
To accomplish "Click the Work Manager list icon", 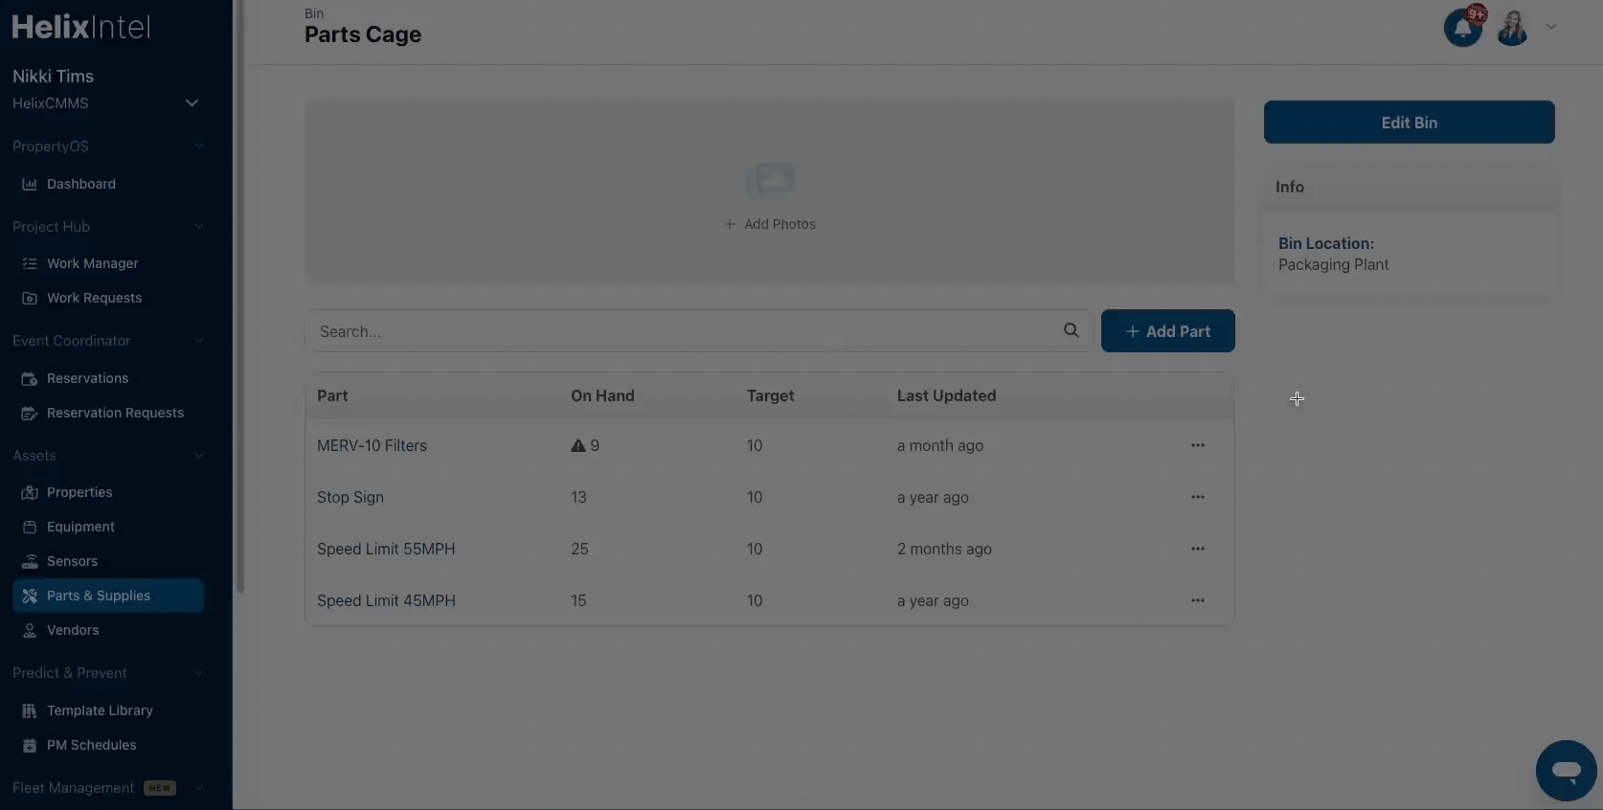I will tap(30, 263).
